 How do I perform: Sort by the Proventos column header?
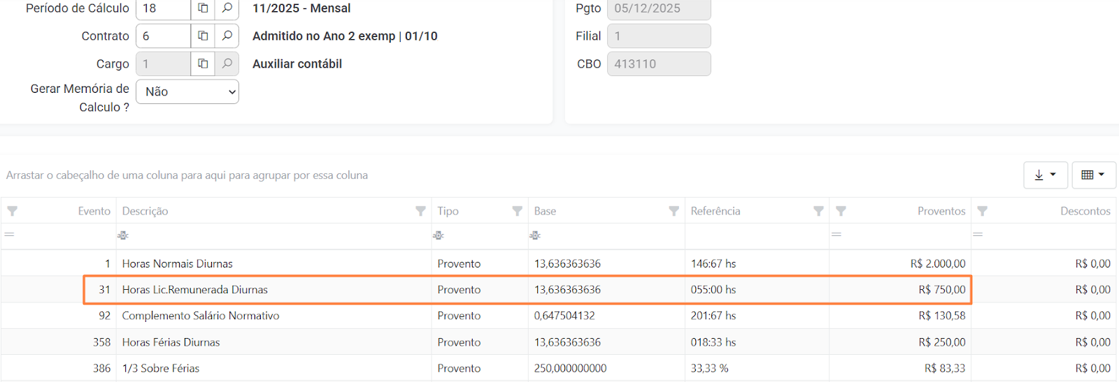click(x=941, y=211)
